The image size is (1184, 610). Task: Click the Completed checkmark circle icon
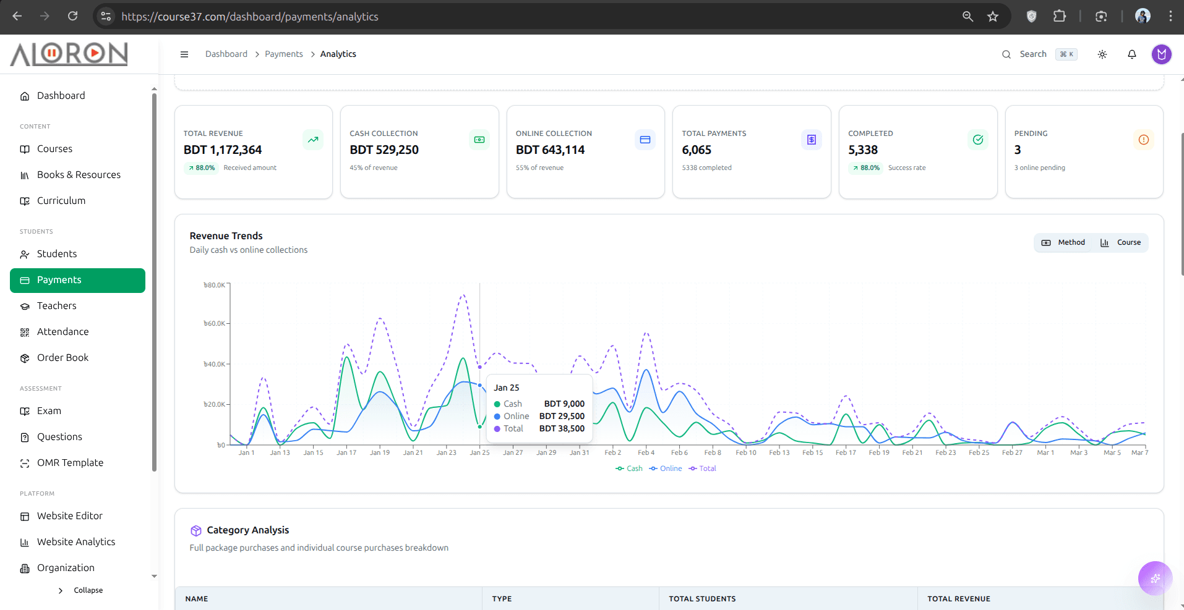point(977,140)
